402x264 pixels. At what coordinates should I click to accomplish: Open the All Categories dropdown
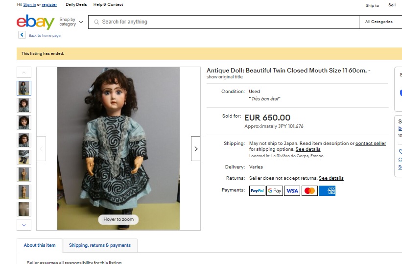379,22
